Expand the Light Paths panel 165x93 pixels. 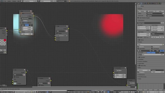click(x=141, y=64)
